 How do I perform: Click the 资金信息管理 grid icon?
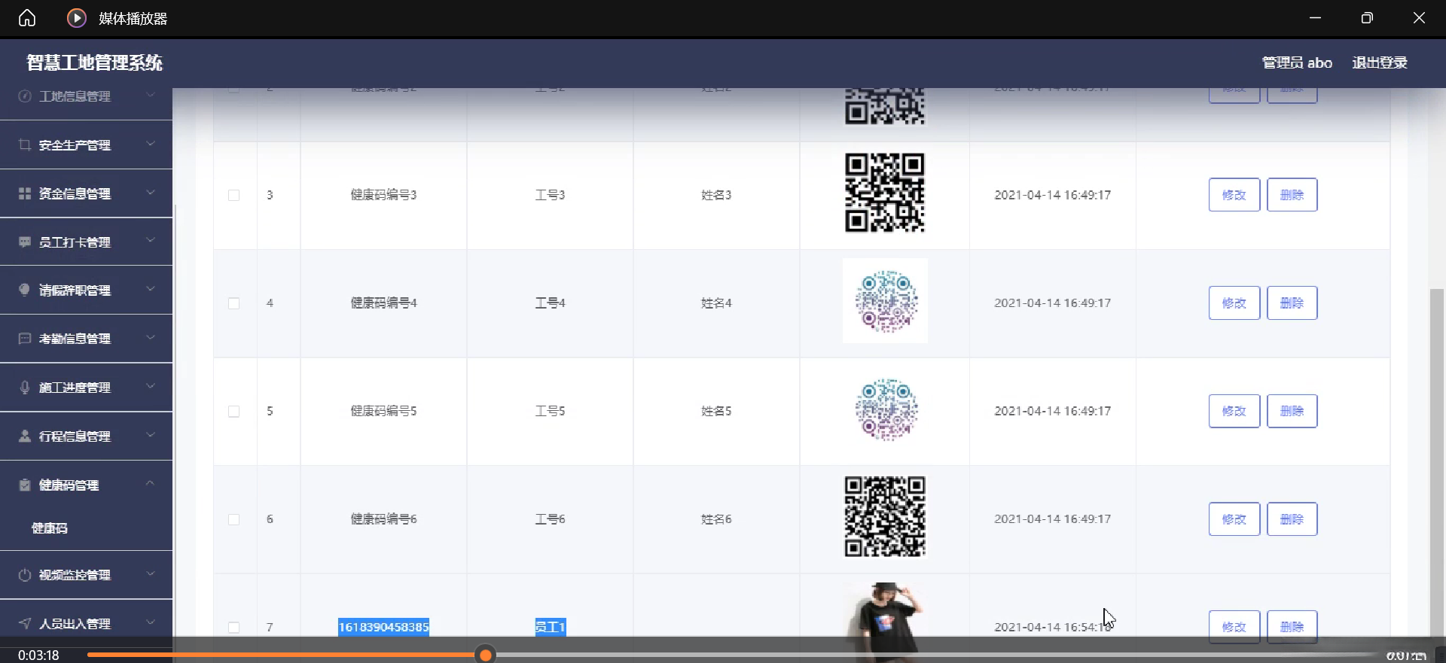pos(25,193)
